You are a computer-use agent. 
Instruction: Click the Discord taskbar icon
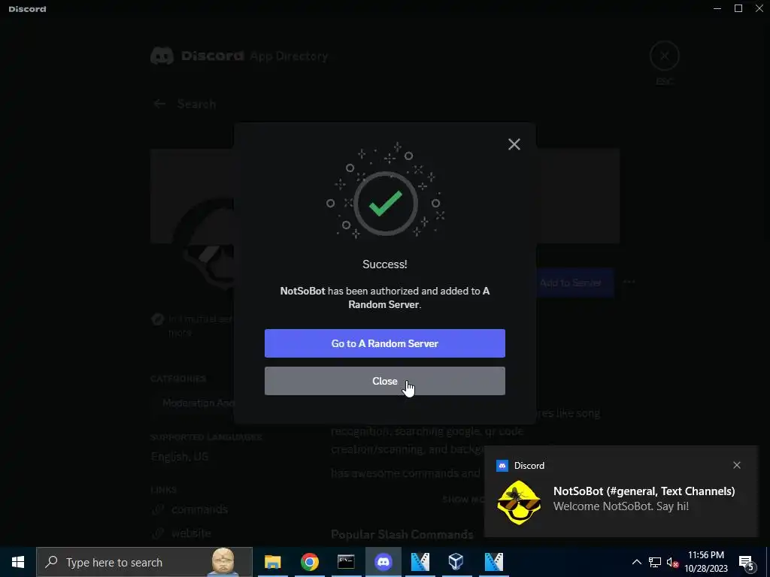pos(383,562)
